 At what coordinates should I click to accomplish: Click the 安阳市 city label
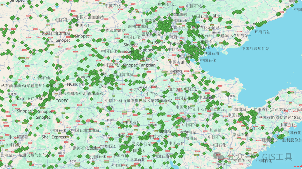pyautogui.click(x=106, y=136)
